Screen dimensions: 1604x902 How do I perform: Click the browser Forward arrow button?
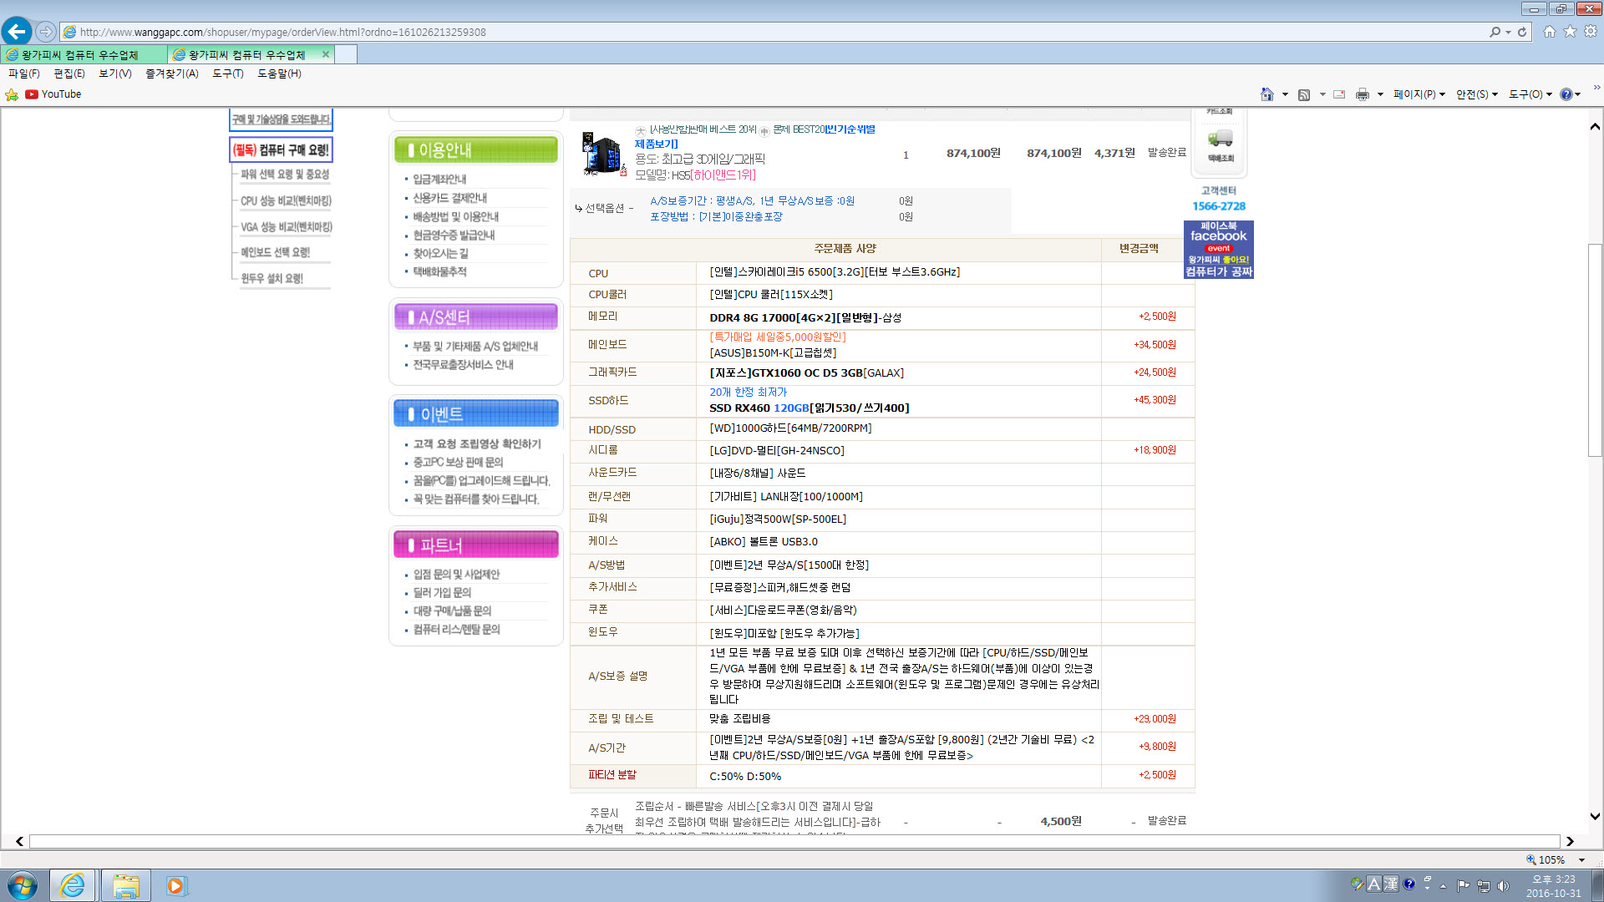pos(46,32)
